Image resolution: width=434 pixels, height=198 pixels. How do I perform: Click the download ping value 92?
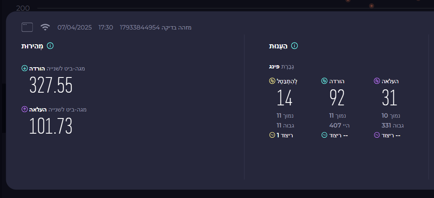click(337, 98)
